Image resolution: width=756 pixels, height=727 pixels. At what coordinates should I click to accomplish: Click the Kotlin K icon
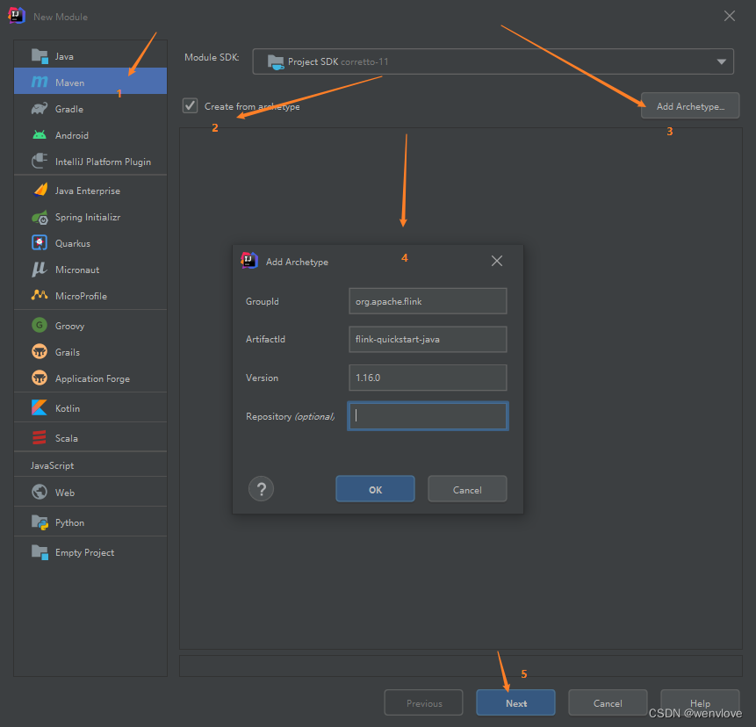40,408
